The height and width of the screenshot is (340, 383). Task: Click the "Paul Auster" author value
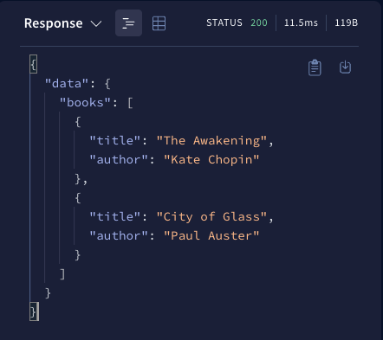[x=211, y=236]
